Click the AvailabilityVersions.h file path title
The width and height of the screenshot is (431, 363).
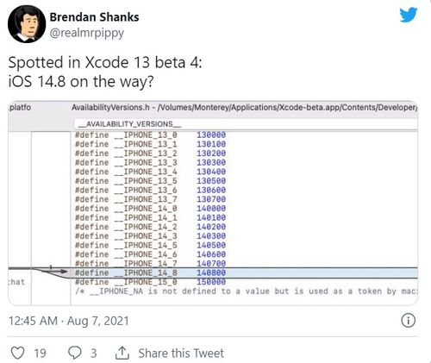point(244,107)
